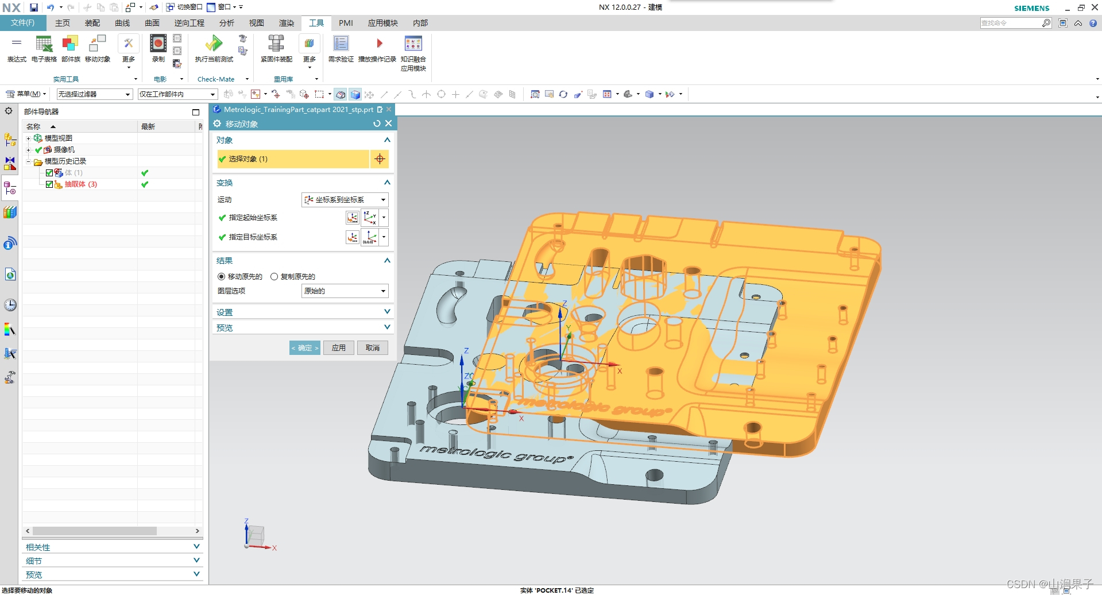Toggle checkbox for 体 (1) feature

[x=49, y=173]
